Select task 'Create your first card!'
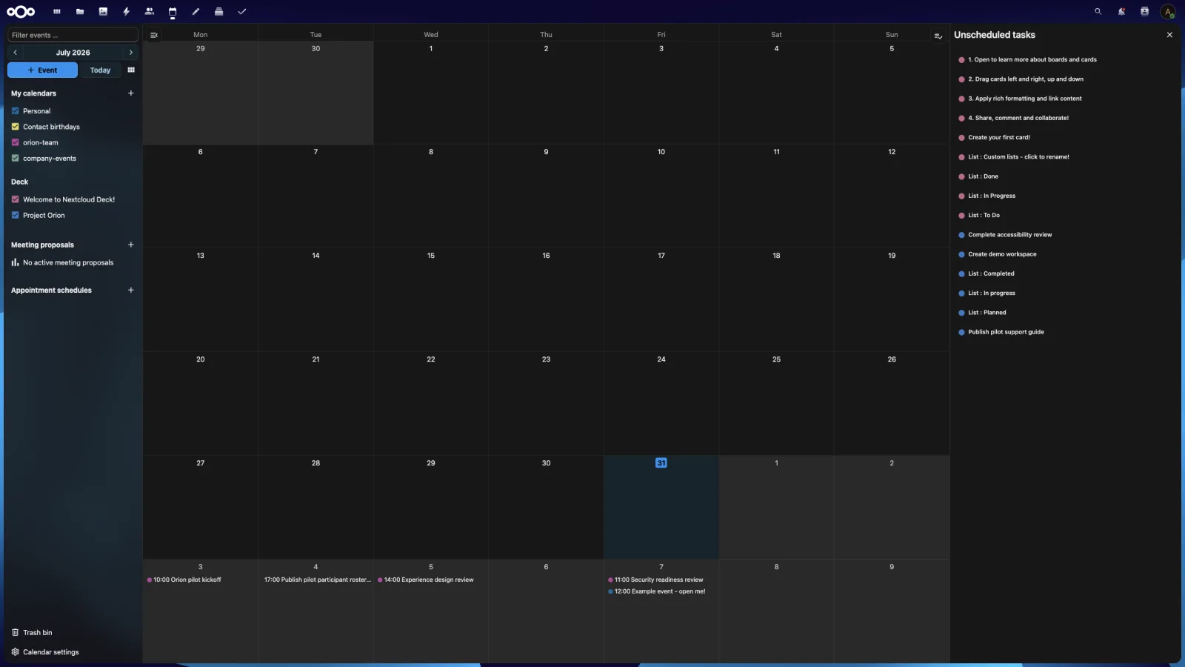Screen dimensions: 1185x667 (x=999, y=137)
